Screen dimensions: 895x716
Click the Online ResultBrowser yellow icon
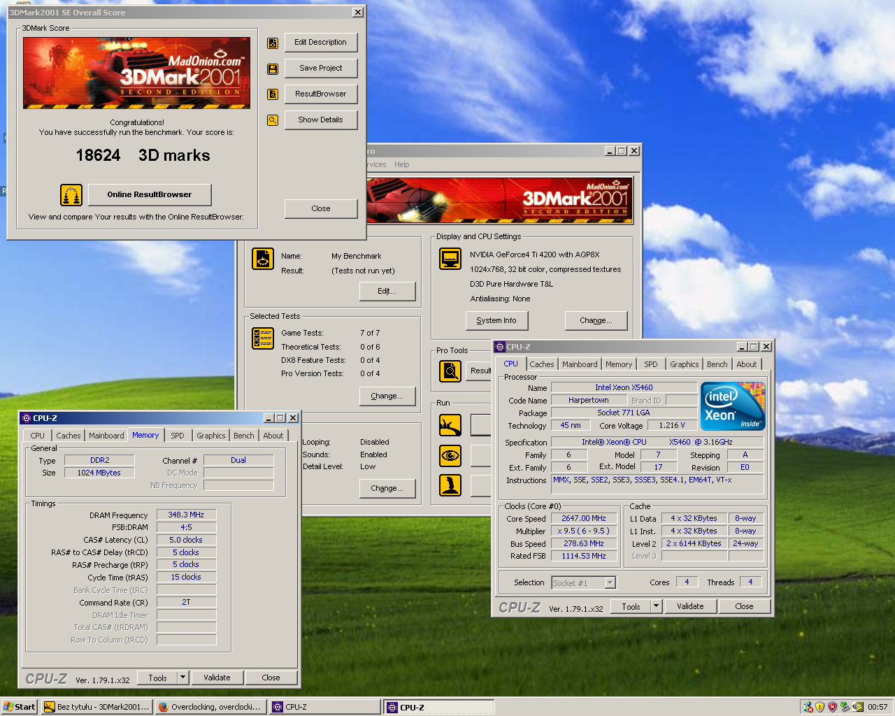pos(71,195)
